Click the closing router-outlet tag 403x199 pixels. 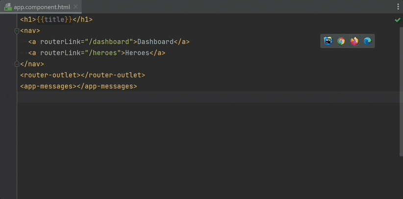113,75
